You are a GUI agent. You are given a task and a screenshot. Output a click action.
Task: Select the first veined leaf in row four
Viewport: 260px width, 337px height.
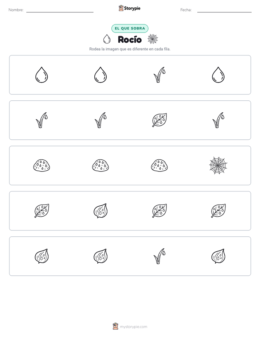click(x=42, y=211)
